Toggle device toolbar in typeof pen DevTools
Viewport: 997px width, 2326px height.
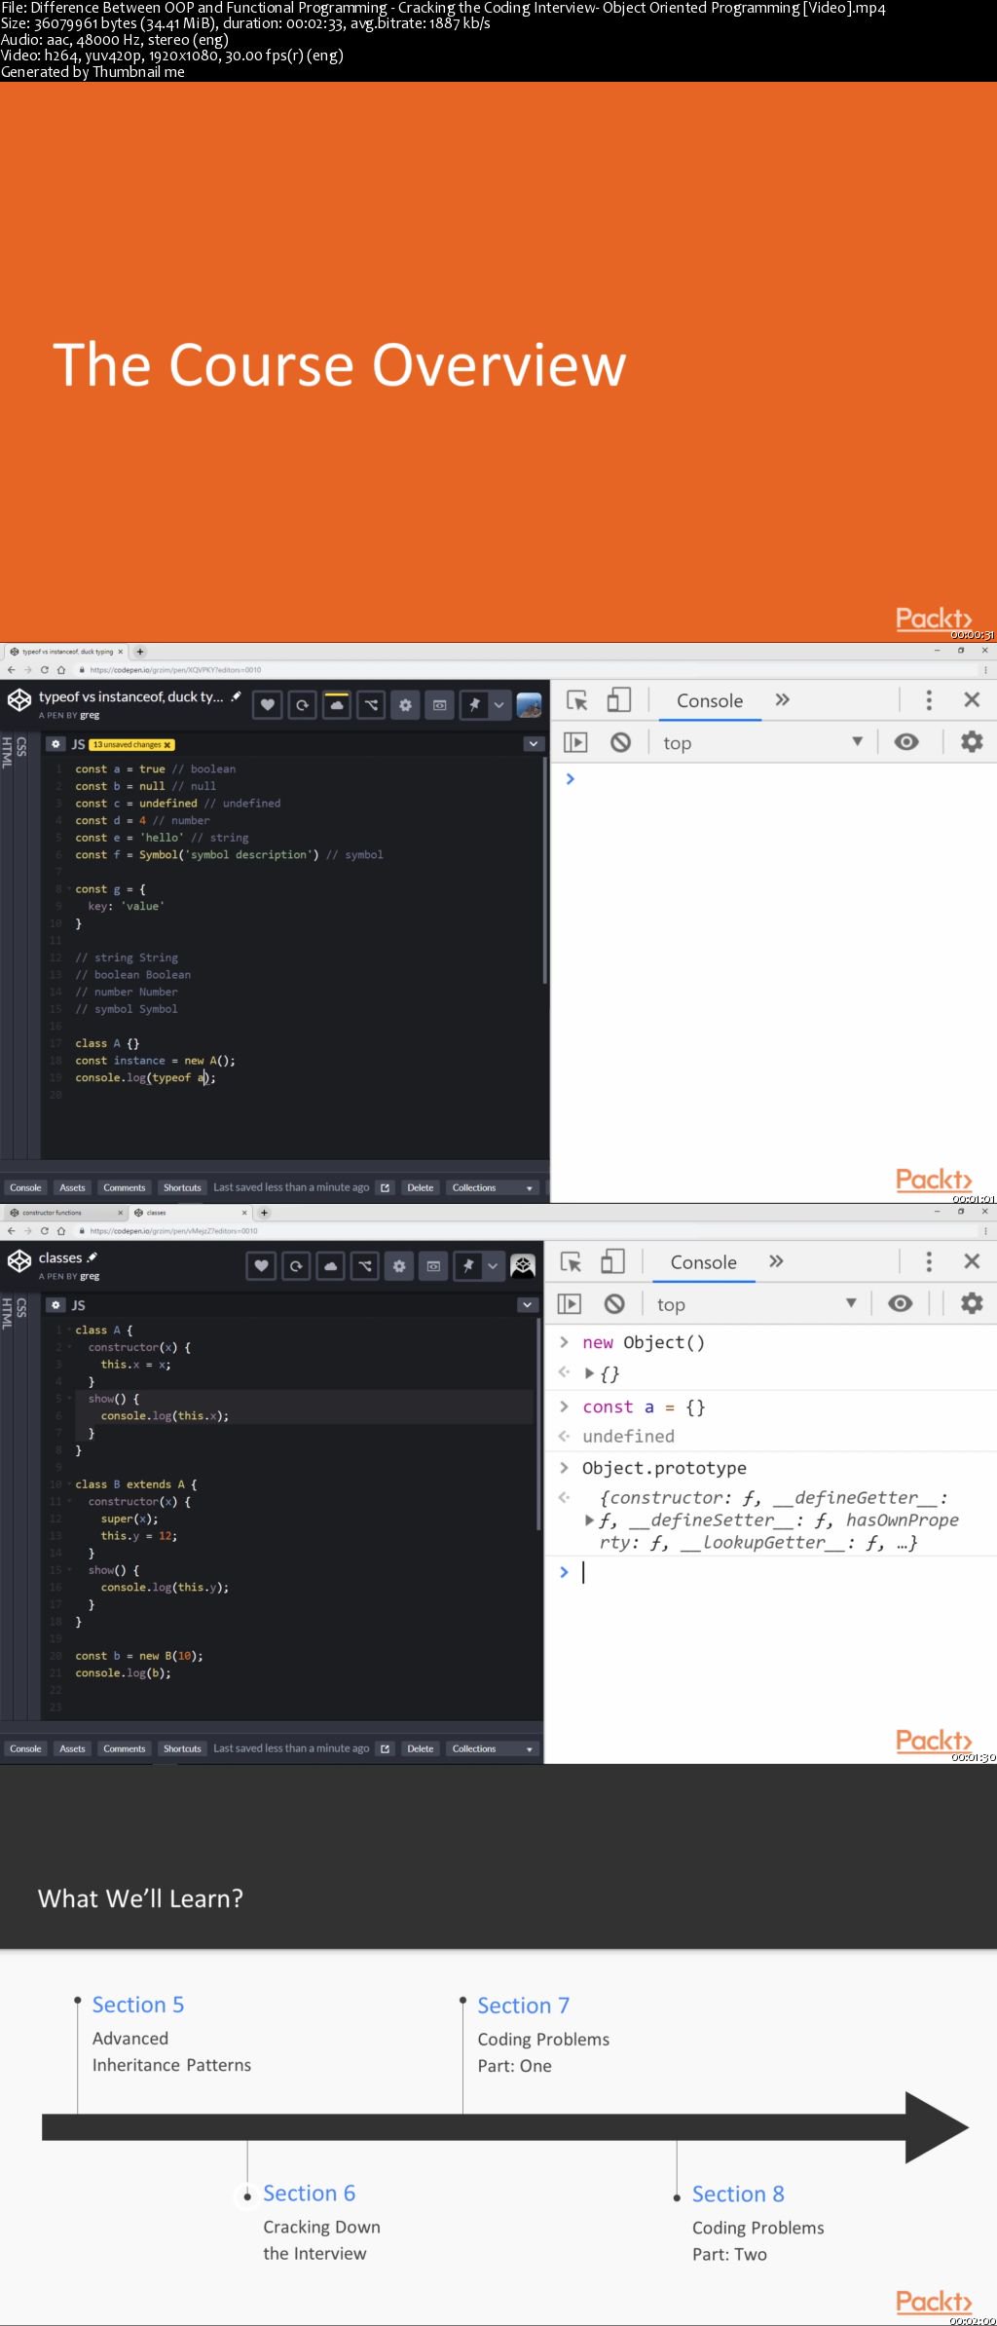coord(619,700)
